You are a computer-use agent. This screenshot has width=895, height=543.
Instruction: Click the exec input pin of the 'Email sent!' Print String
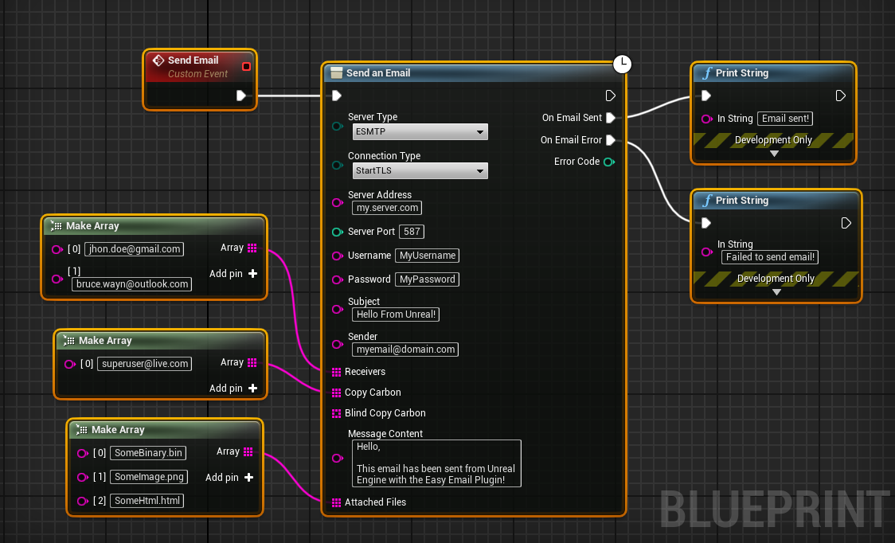706,96
